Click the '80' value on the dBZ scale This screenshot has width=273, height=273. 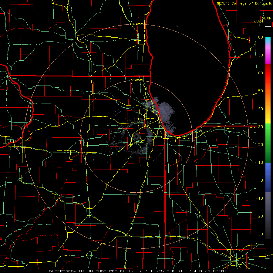point(261,37)
